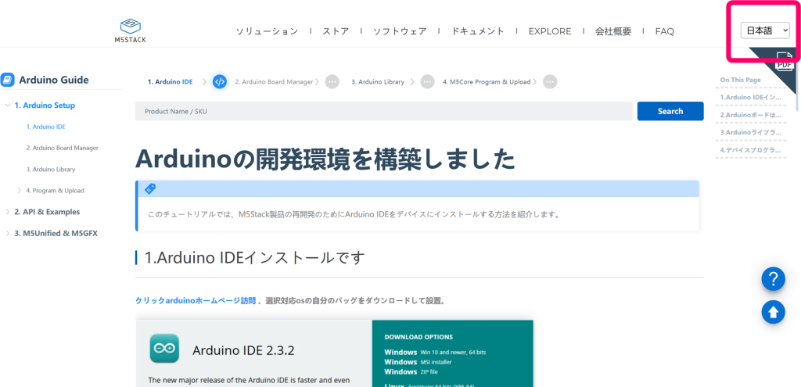Click the tag icon in the blue note box
The image size is (801, 387).
(150, 188)
